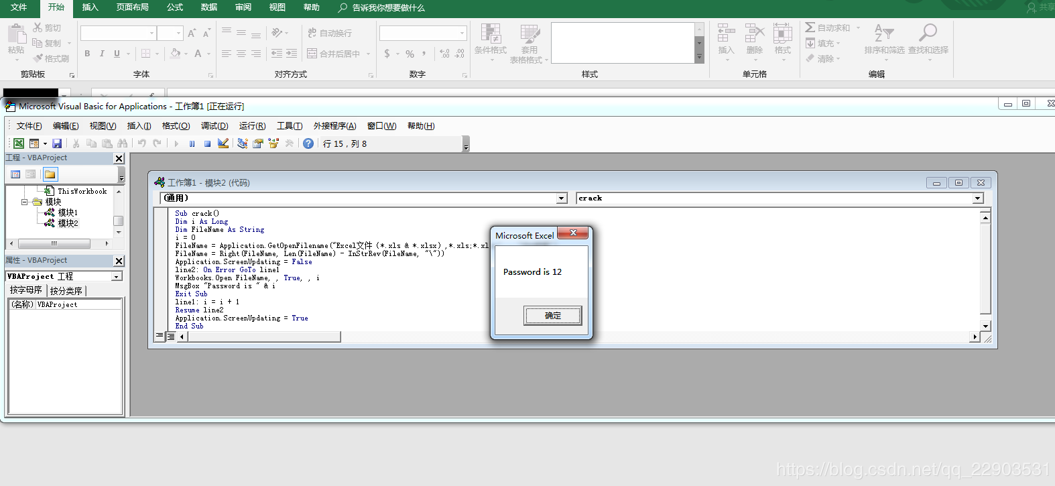This screenshot has height=486, width=1055.
Task: Open VBA Help question mark icon
Action: (308, 143)
